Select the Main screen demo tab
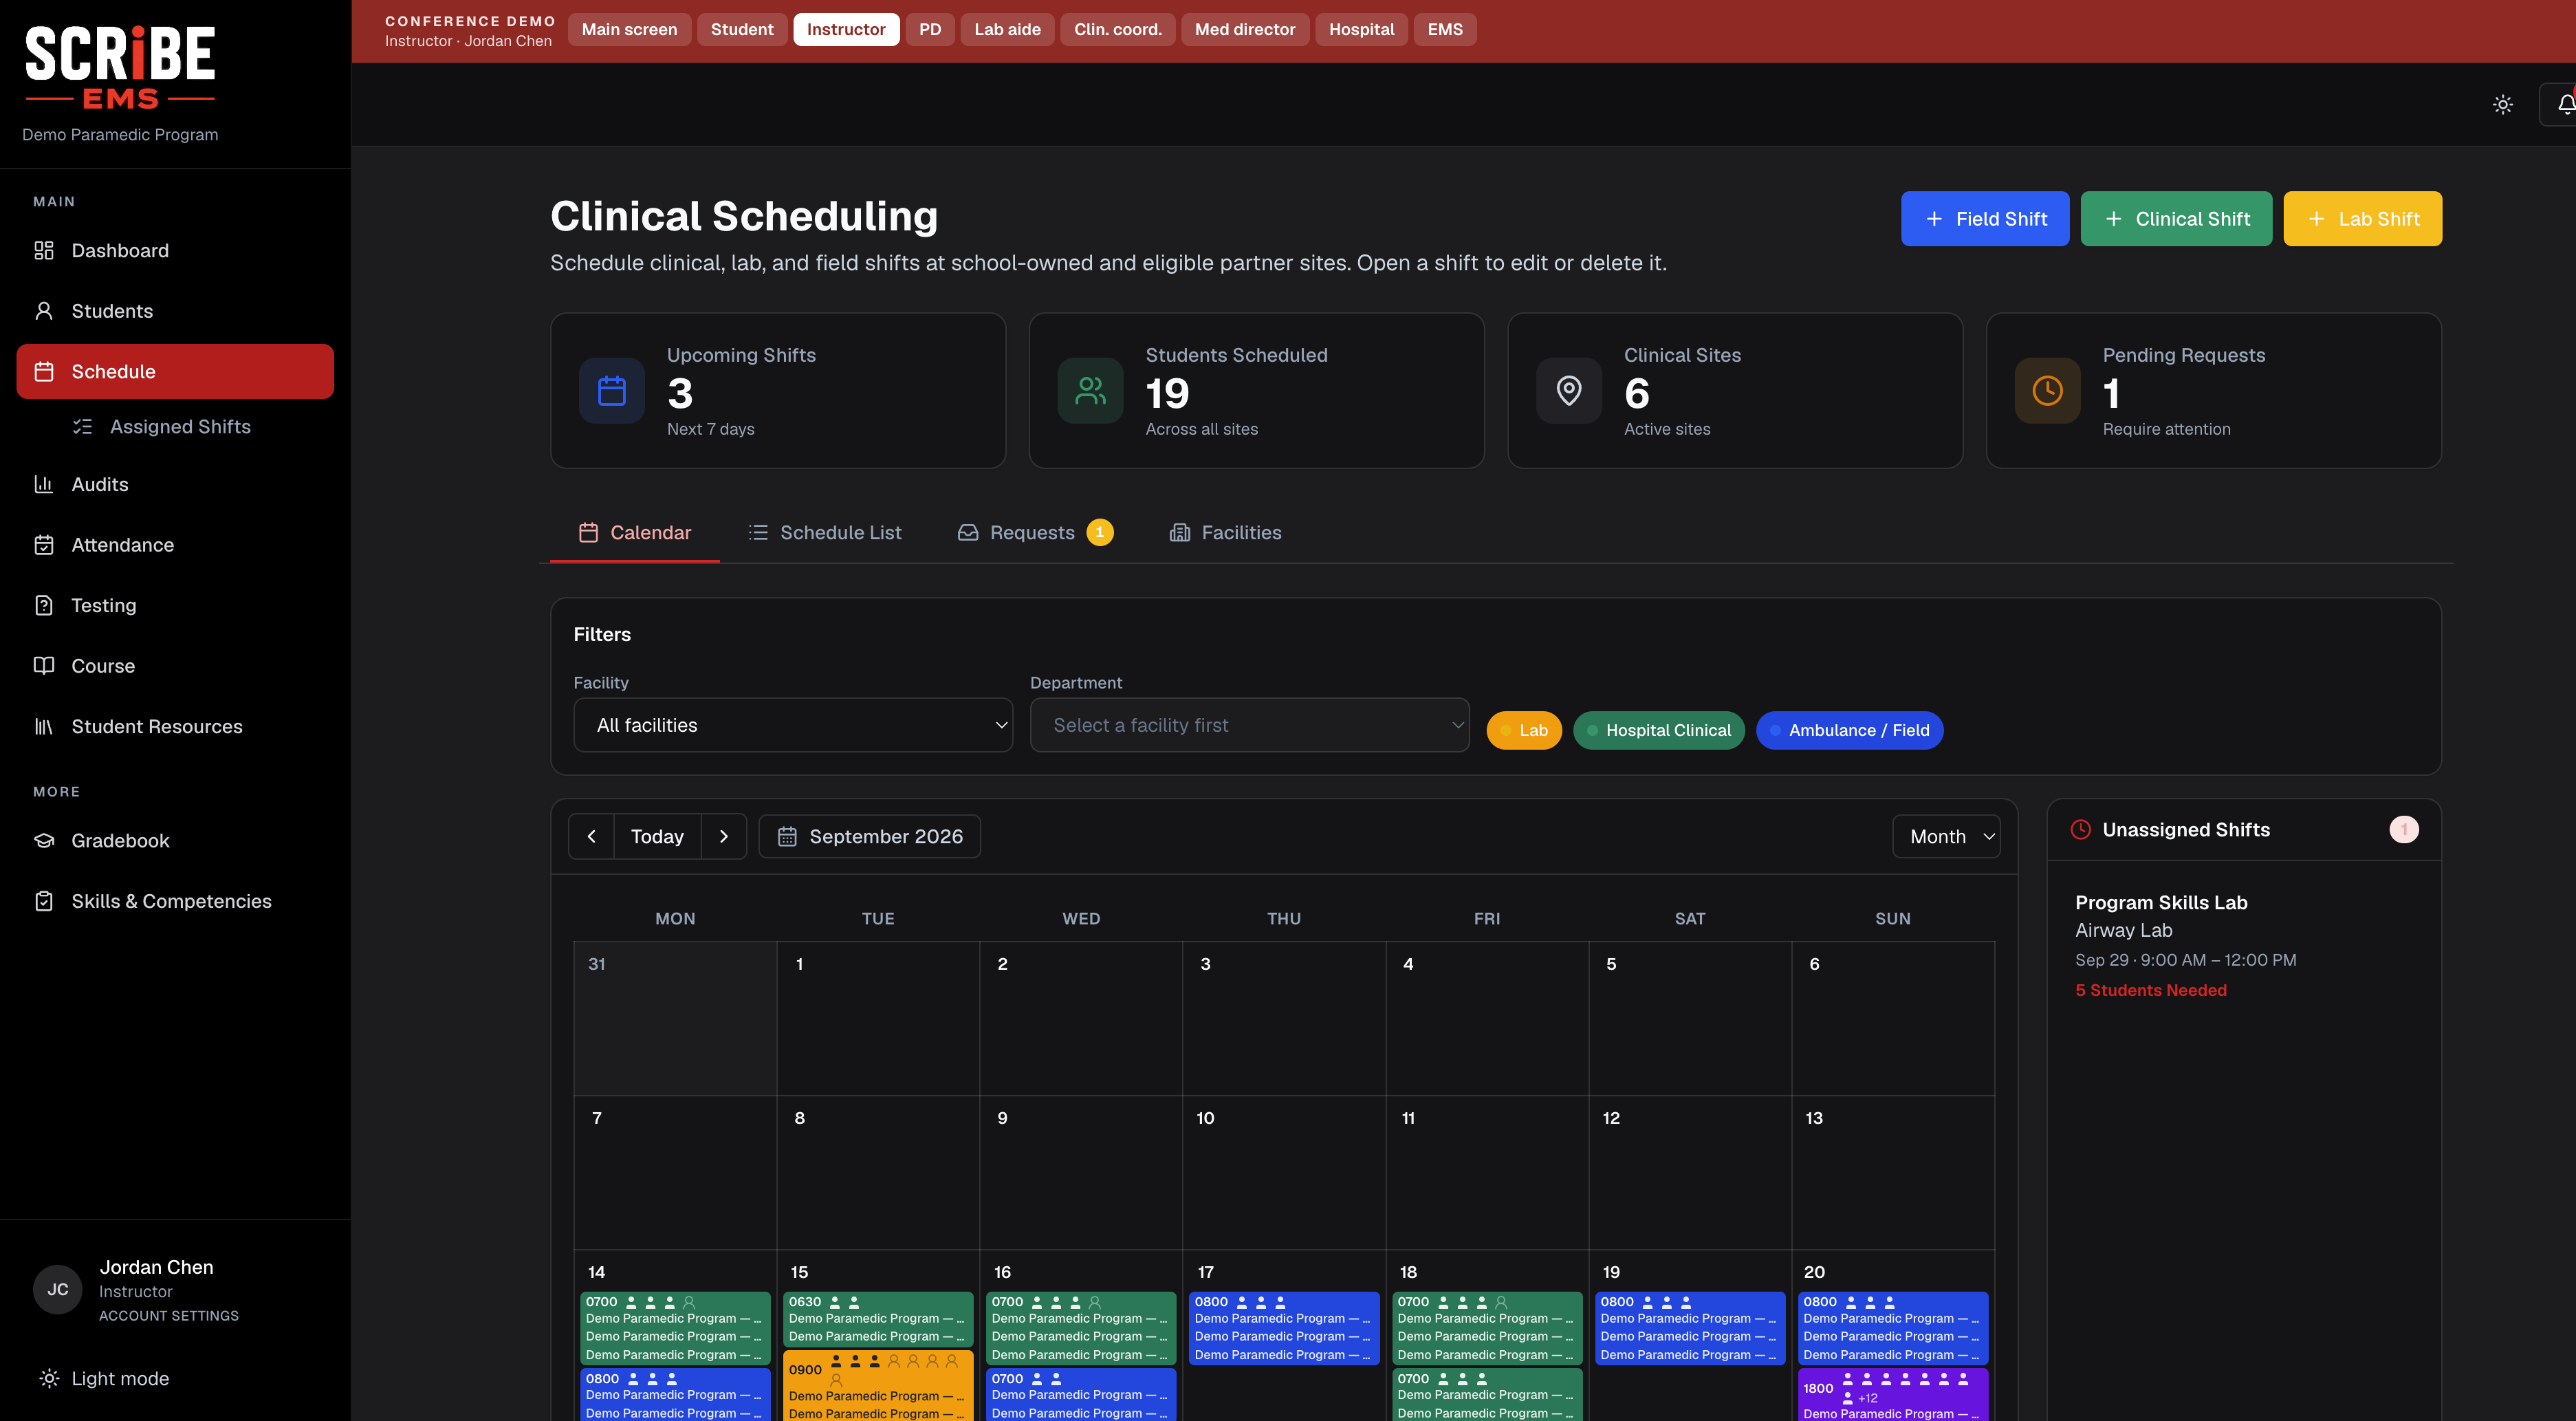This screenshot has width=2576, height=1421. coord(629,29)
